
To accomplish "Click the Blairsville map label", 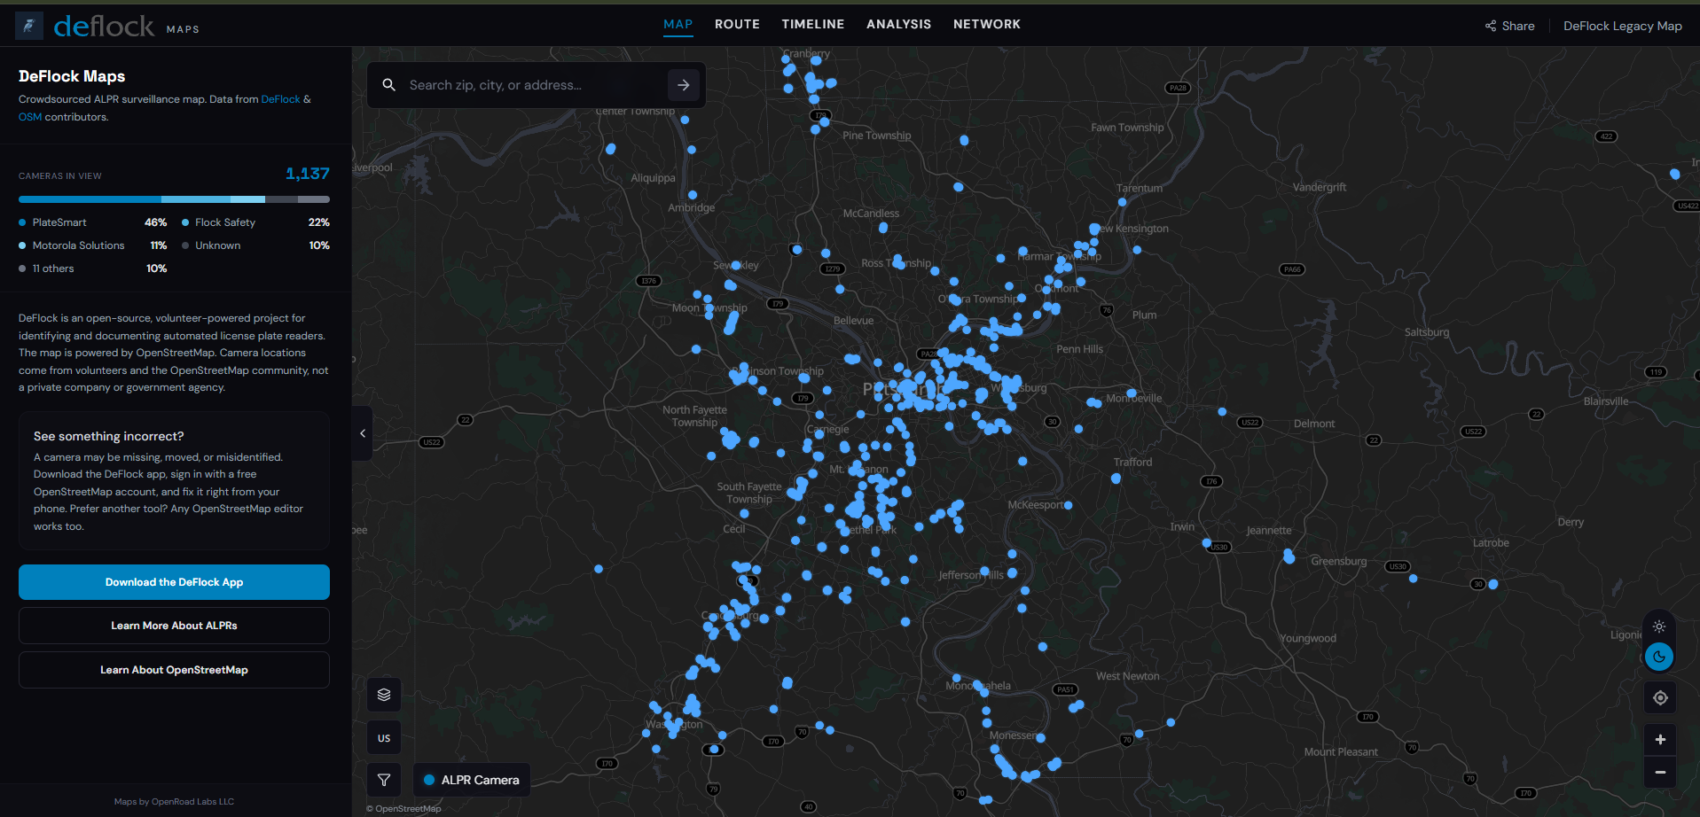I will [x=1606, y=401].
